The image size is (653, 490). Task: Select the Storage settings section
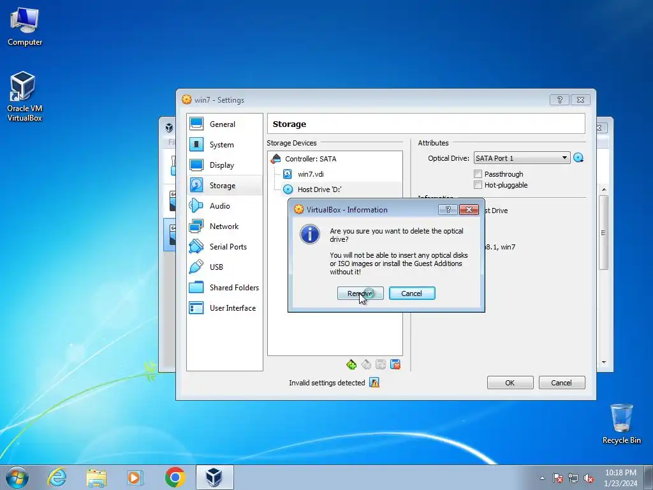pos(224,186)
